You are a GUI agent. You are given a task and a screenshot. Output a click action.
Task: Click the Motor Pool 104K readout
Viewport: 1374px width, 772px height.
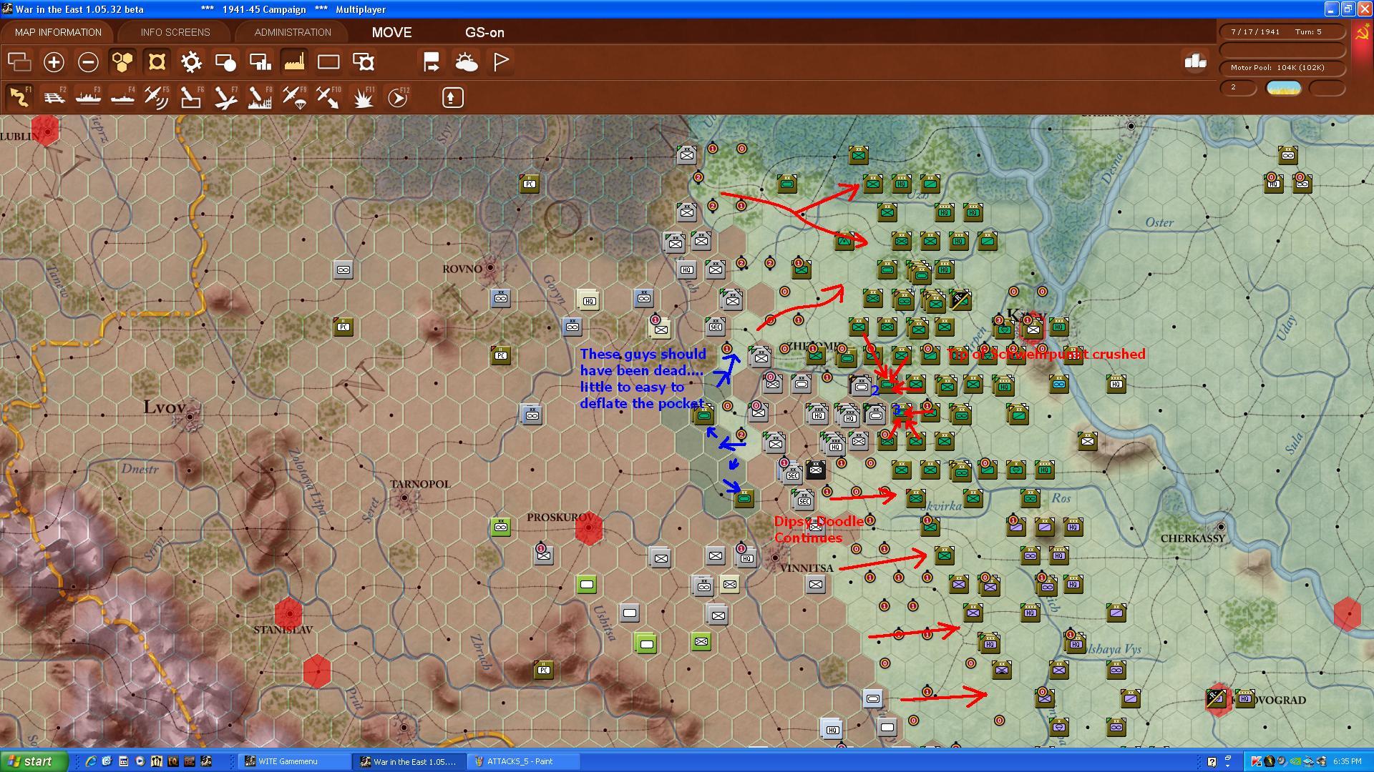click(1282, 67)
